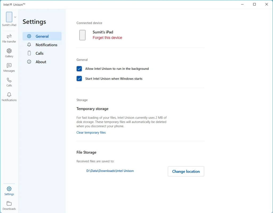The image size is (273, 213).
Task: Select the Calls settings tab
Action: coord(42,53)
